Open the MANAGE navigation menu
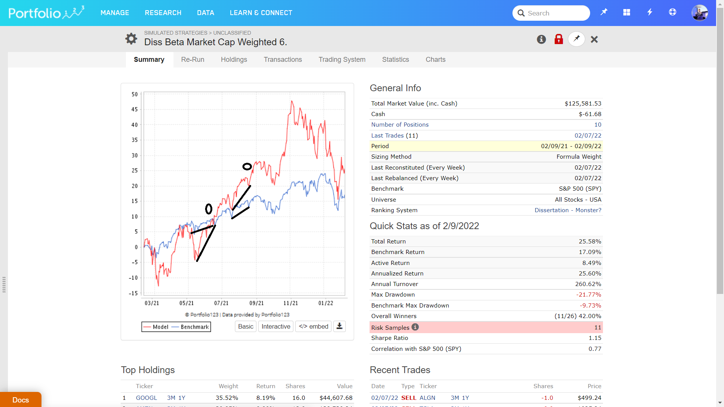 tap(115, 13)
